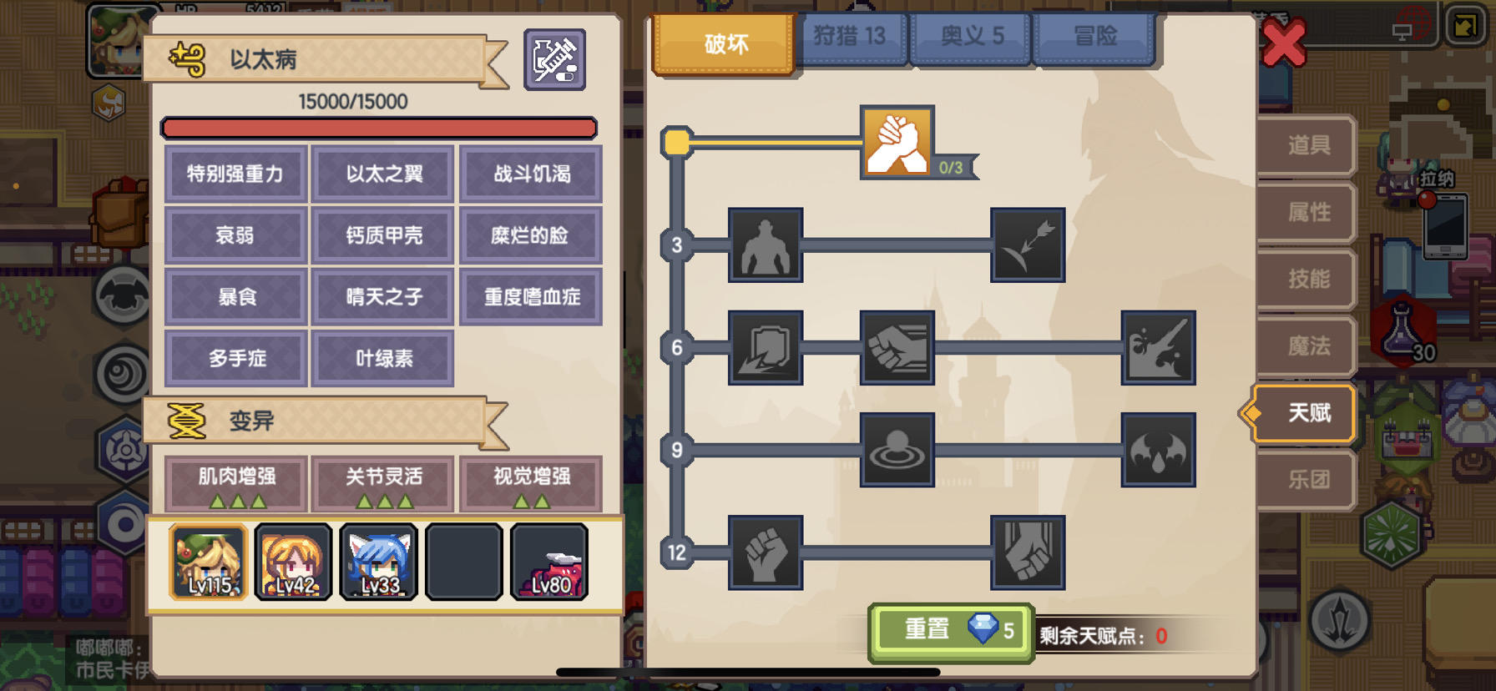Select the punching fist talent icon
This screenshot has height=691, width=1496.
pos(897,348)
